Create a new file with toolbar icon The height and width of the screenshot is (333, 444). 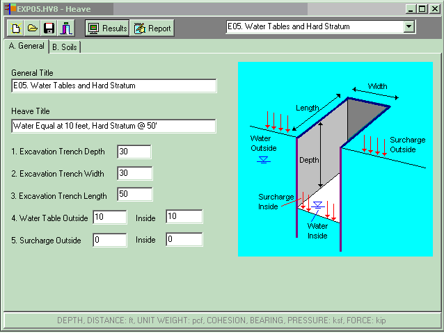(16, 28)
